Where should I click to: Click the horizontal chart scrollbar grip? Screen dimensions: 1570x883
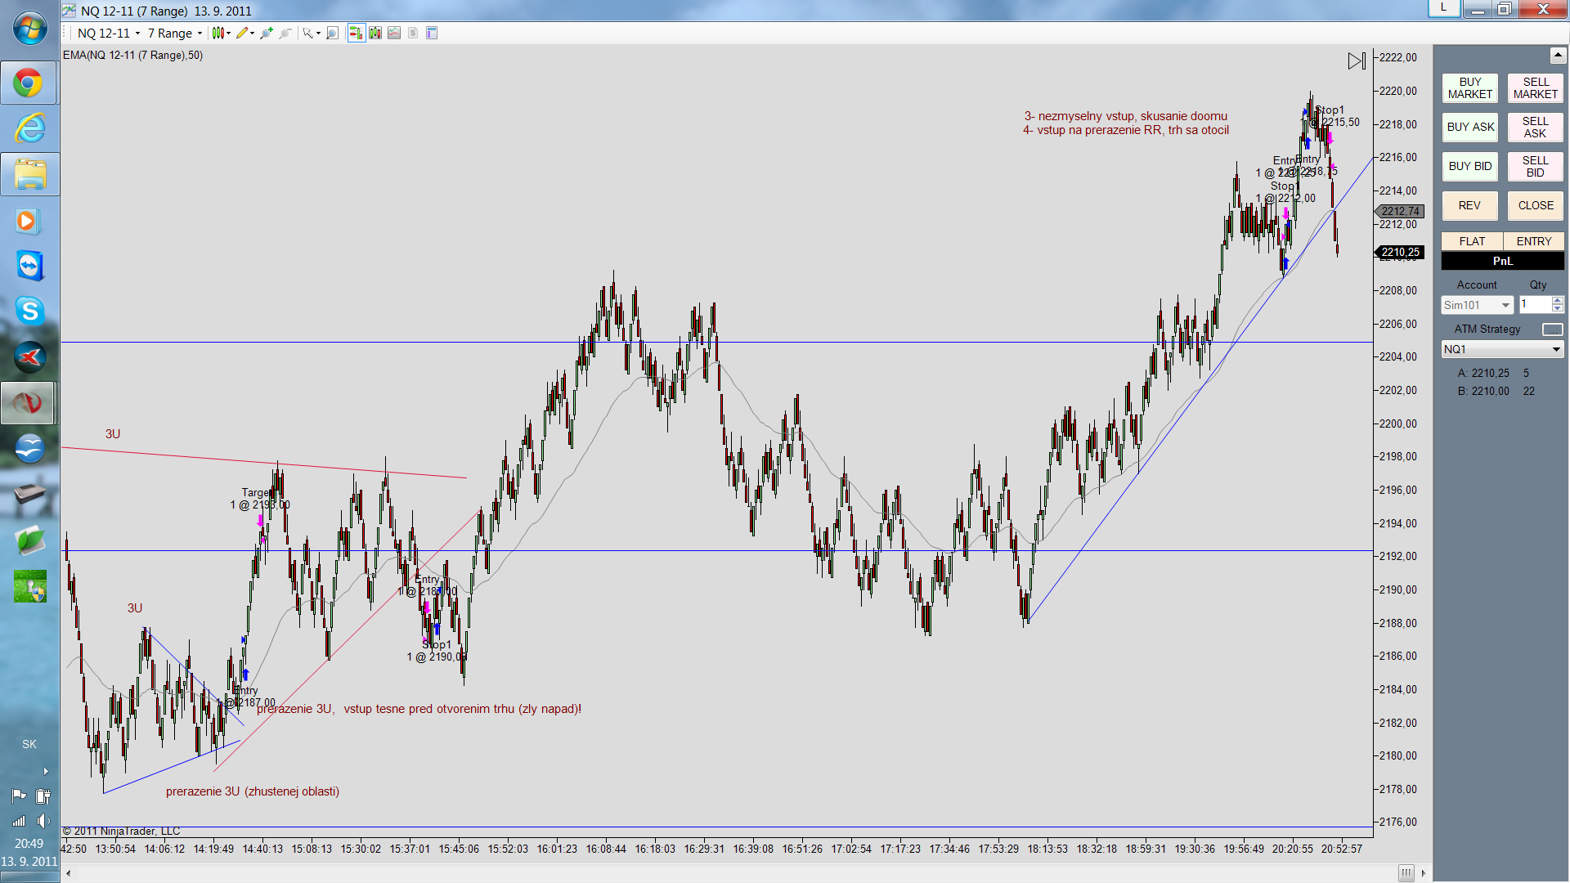(1406, 873)
